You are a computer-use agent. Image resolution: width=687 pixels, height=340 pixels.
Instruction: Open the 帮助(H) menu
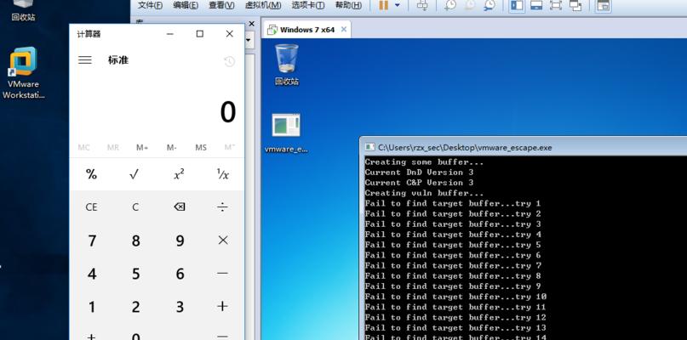348,5
